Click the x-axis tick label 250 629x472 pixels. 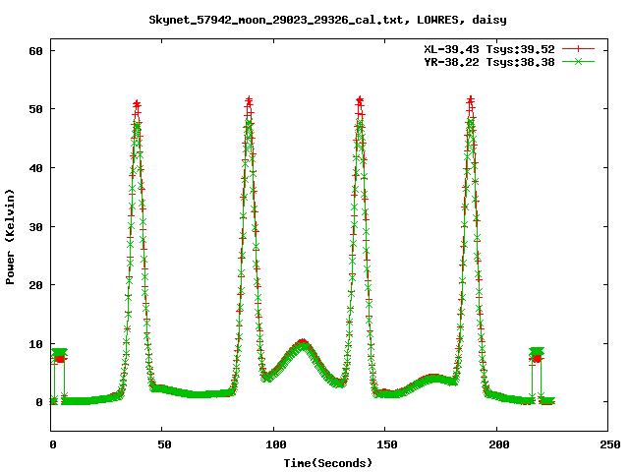609,444
